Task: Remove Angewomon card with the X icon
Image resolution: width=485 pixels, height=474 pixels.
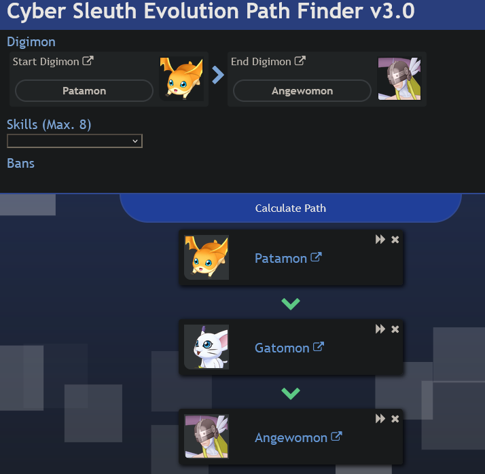Action: click(395, 419)
